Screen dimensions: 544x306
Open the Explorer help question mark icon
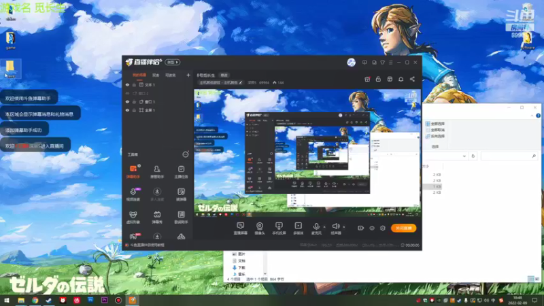click(538, 116)
